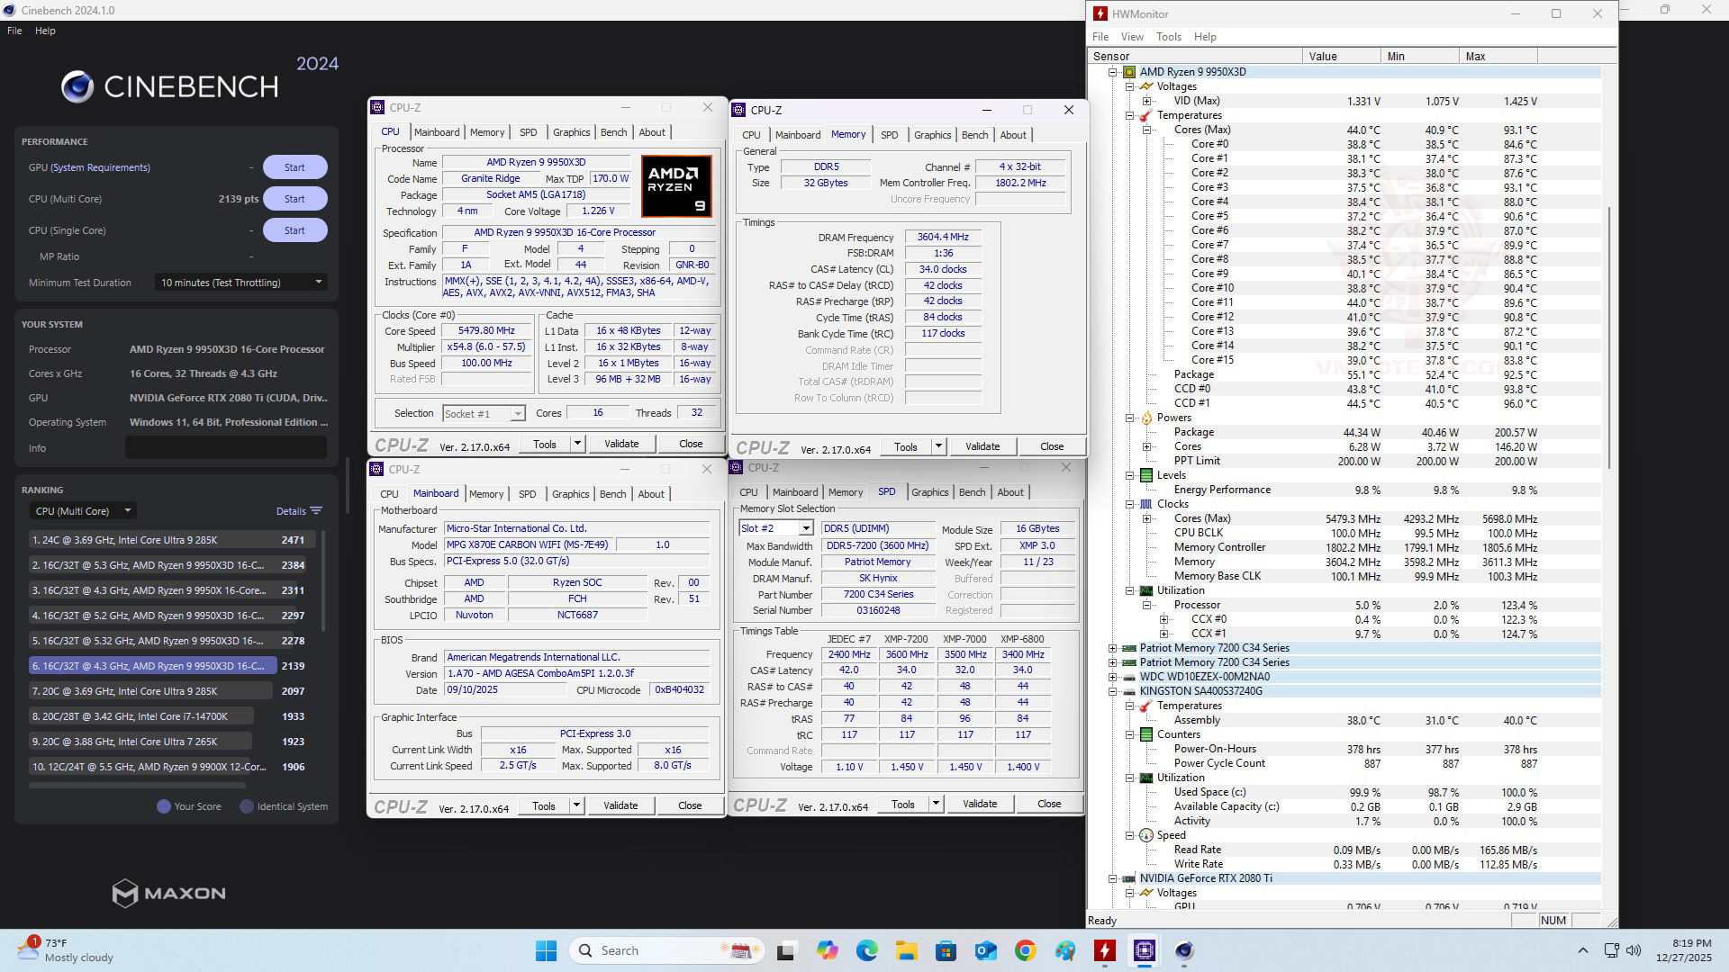Expand the first Patriot Memory 7200 C34 node
This screenshot has width=1729, height=972.
[1113, 648]
